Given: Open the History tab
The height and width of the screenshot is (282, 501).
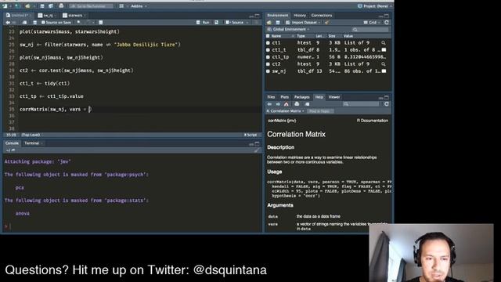Looking at the screenshot, I should 300,16.
